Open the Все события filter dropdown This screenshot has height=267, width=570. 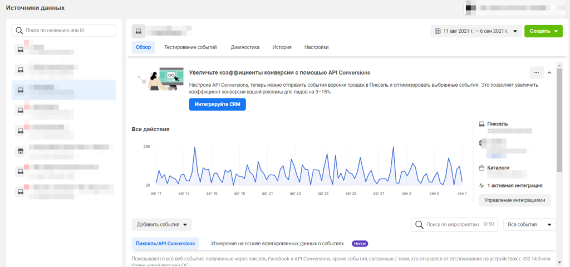(529, 225)
